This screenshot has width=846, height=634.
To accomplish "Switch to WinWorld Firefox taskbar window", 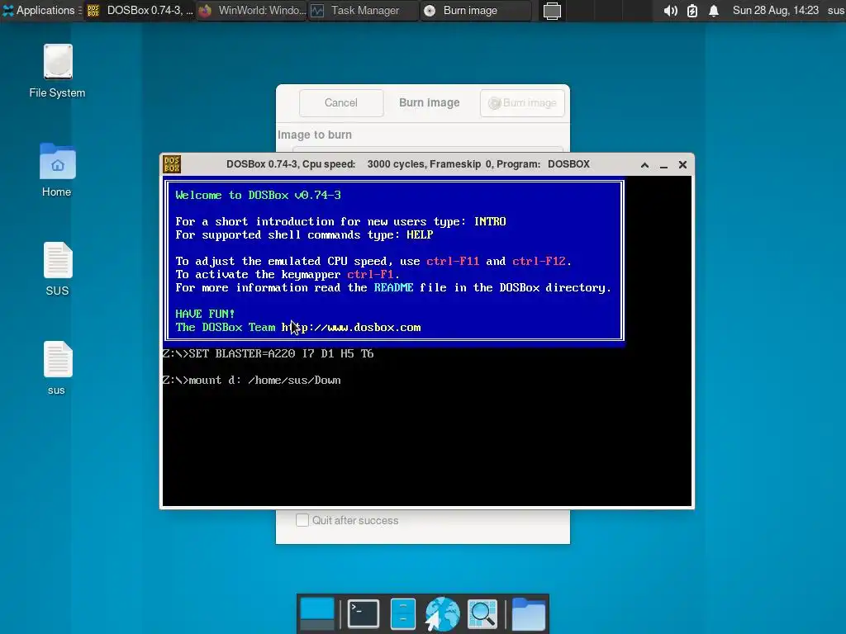I will pyautogui.click(x=252, y=10).
